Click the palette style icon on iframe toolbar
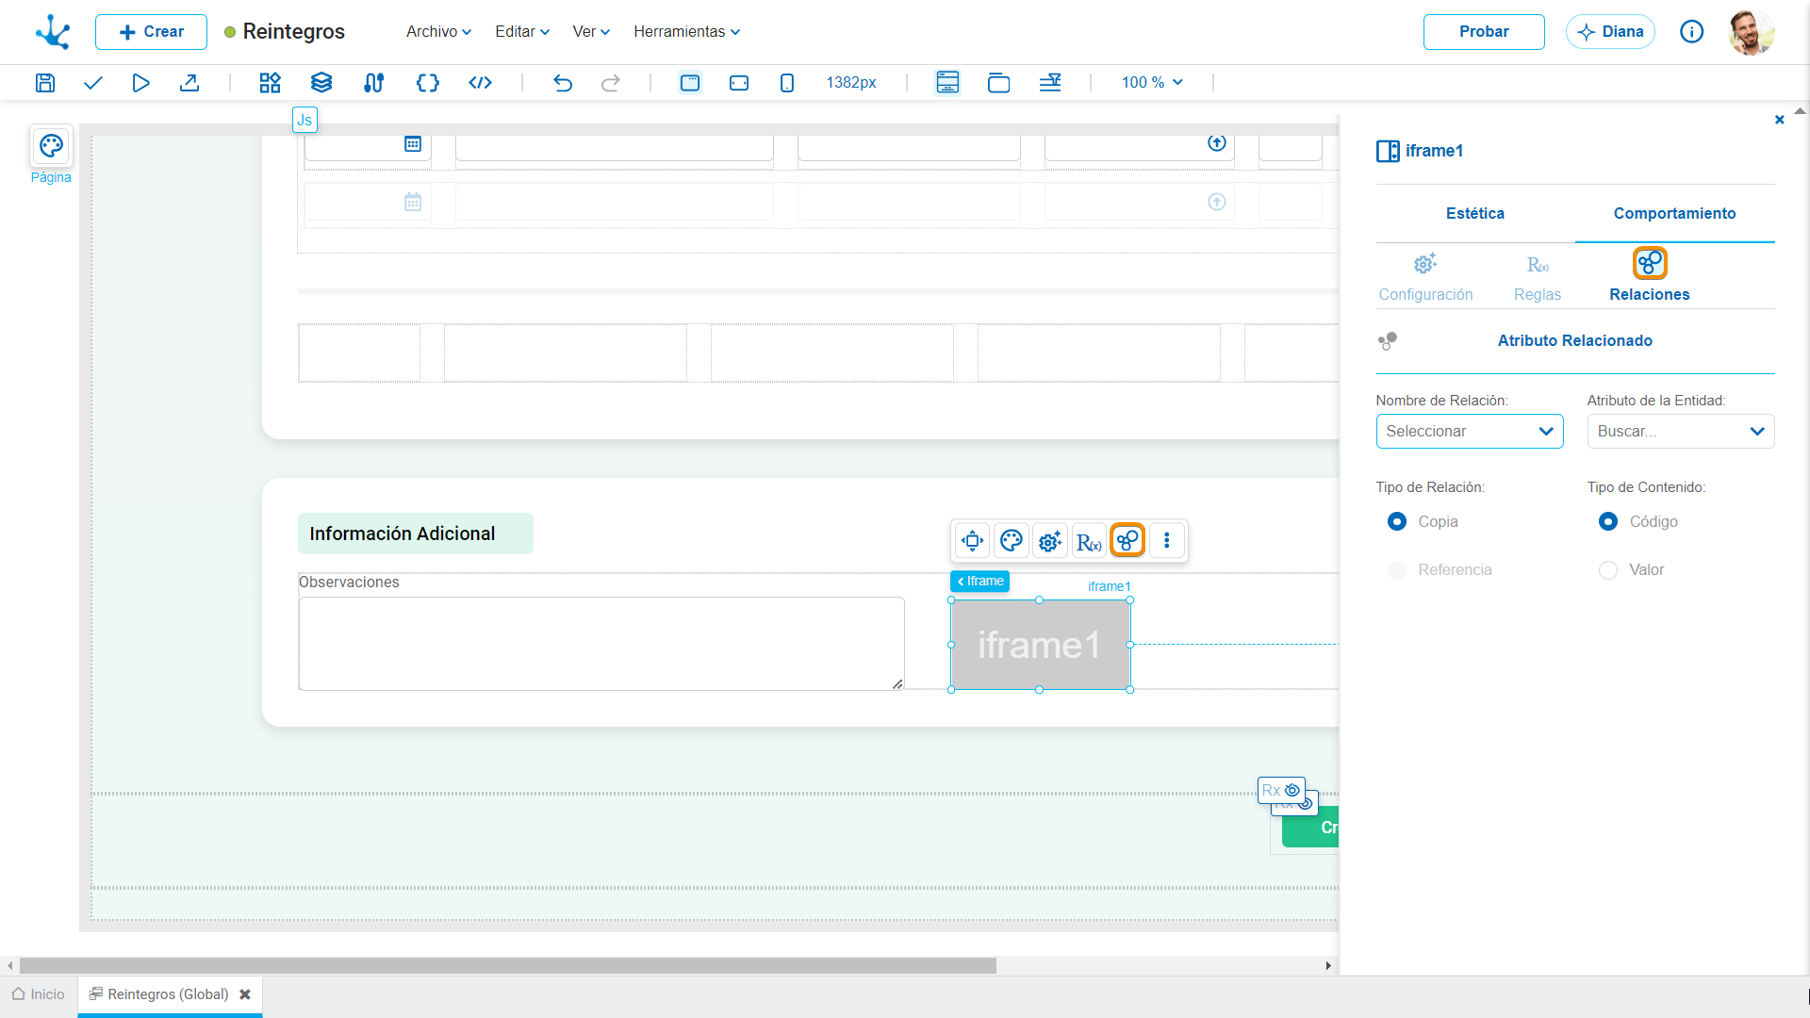This screenshot has width=1810, height=1018. (x=1012, y=541)
